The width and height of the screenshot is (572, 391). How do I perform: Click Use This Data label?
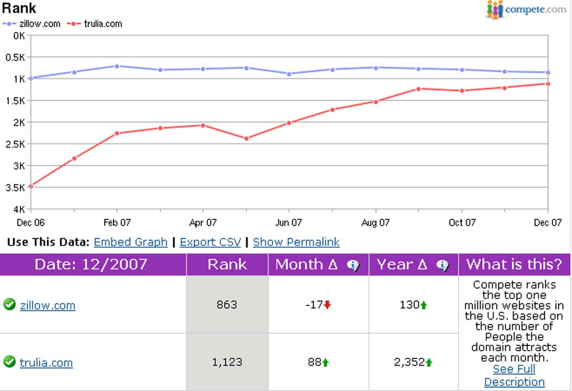[48, 242]
